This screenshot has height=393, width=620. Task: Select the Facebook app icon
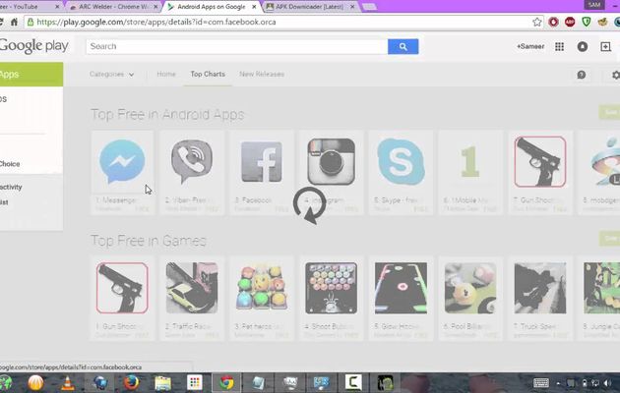point(262,162)
